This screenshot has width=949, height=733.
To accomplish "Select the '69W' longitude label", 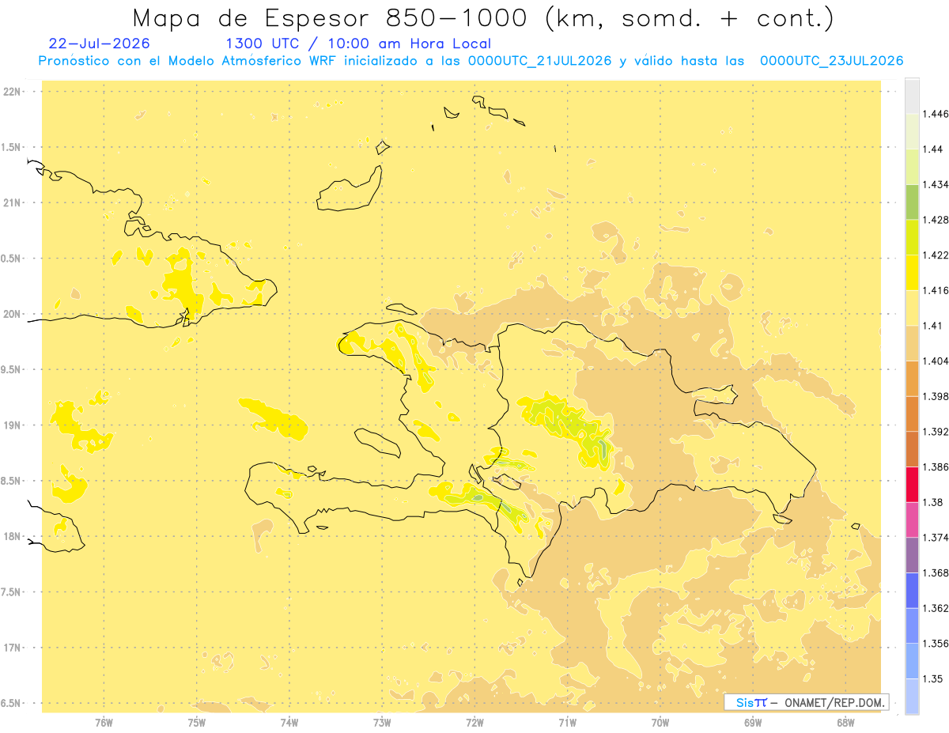I will [753, 723].
